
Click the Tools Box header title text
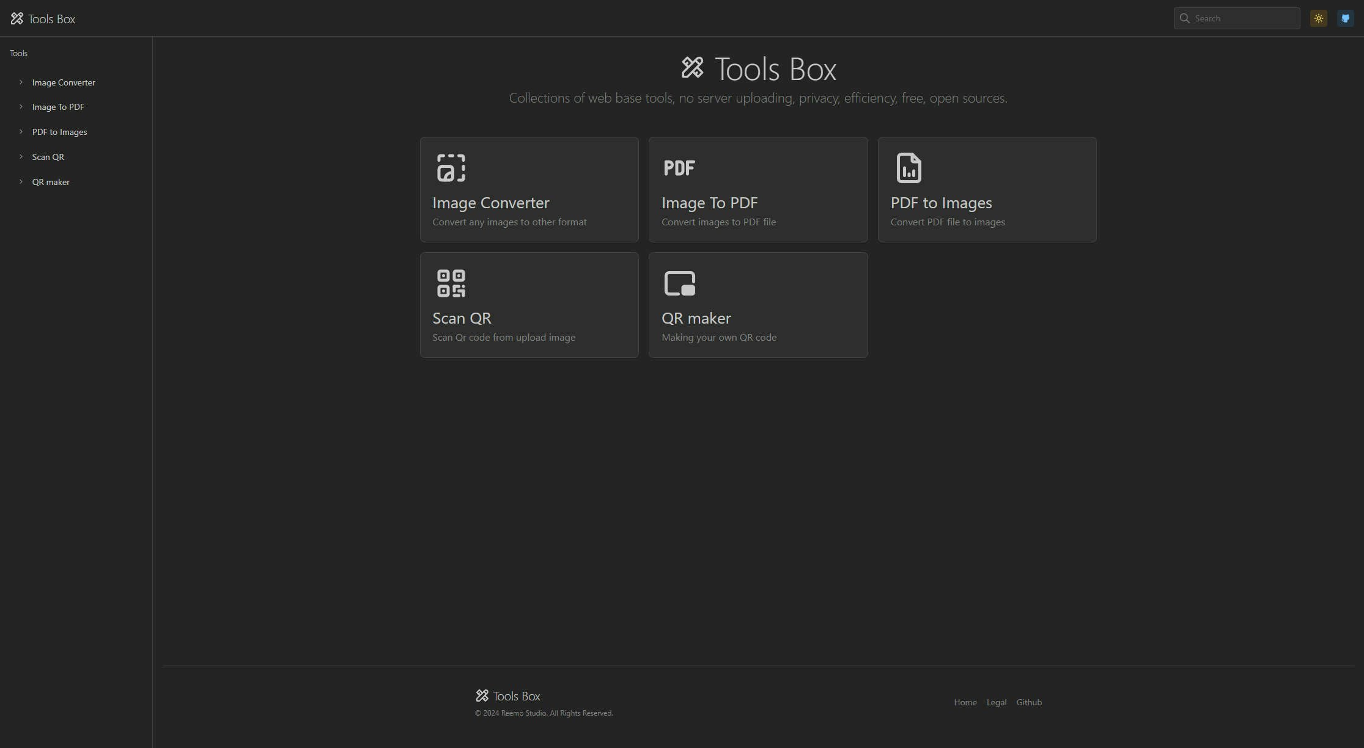[52, 19]
